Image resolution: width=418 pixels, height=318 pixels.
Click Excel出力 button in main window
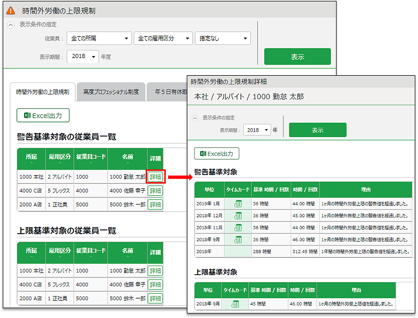43,115
